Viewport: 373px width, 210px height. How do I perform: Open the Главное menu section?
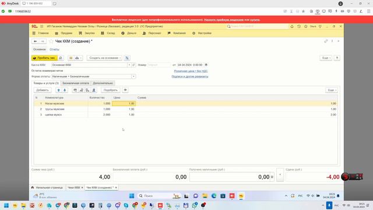point(41,33)
